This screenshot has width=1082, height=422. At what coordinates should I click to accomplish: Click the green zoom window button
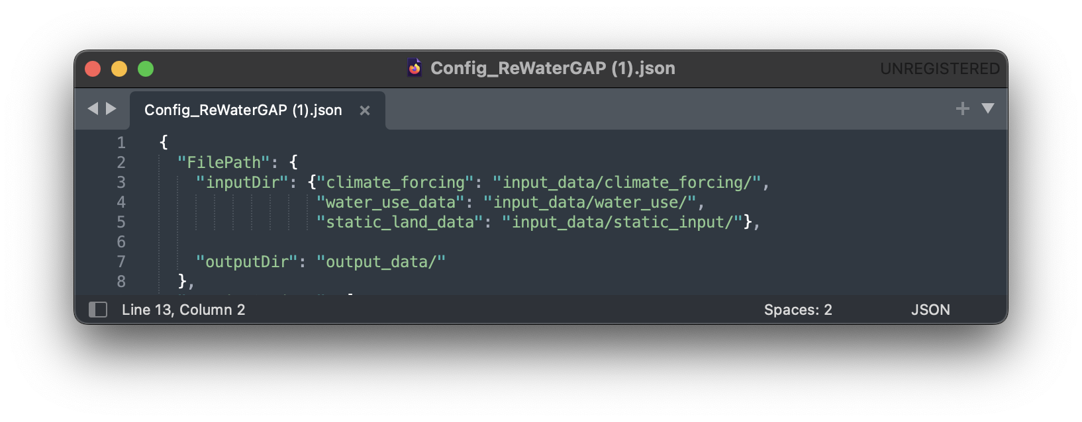(146, 69)
